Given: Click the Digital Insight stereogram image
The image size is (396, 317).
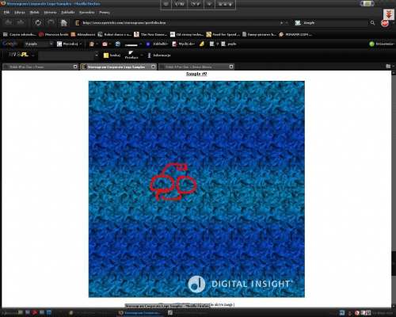Looking at the screenshot, I should click(x=196, y=189).
